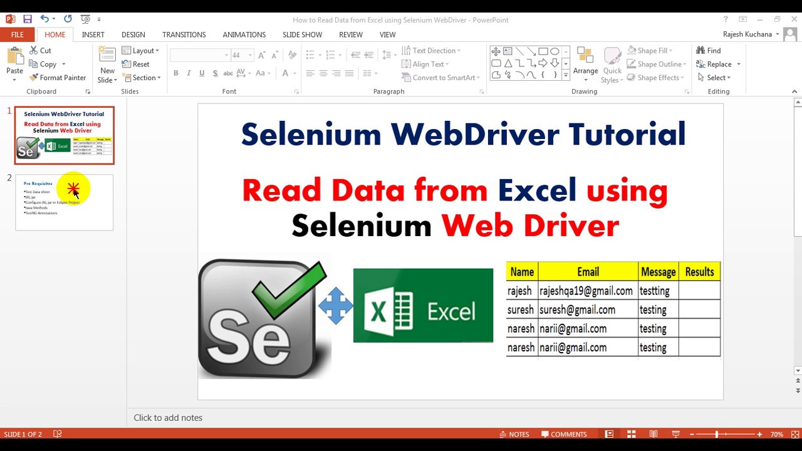Image resolution: width=802 pixels, height=451 pixels.
Task: Reset the slide layout
Action: (136, 64)
